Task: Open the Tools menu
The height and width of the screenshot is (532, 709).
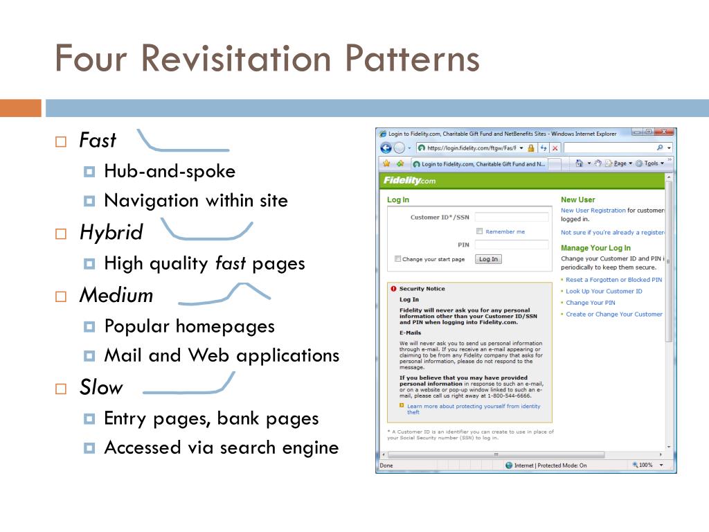Action: click(x=650, y=163)
